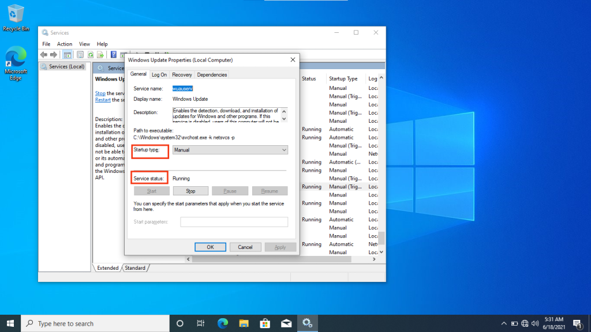Open the Action menu in Services
This screenshot has width=591, height=332.
[65, 44]
